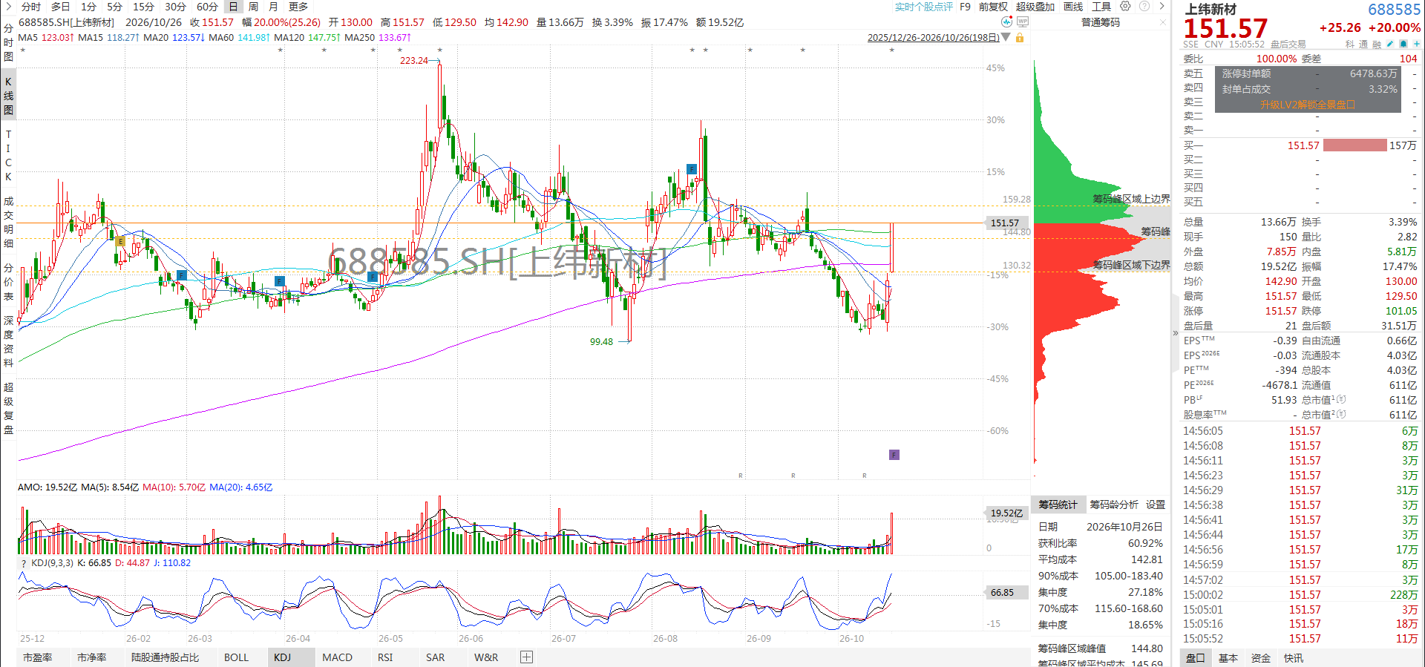
Task: Click the 升级LV2解锁全景盘口 link
Action: click(x=1308, y=105)
